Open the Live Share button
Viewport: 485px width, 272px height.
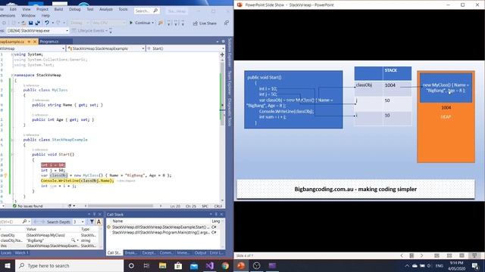point(205,23)
